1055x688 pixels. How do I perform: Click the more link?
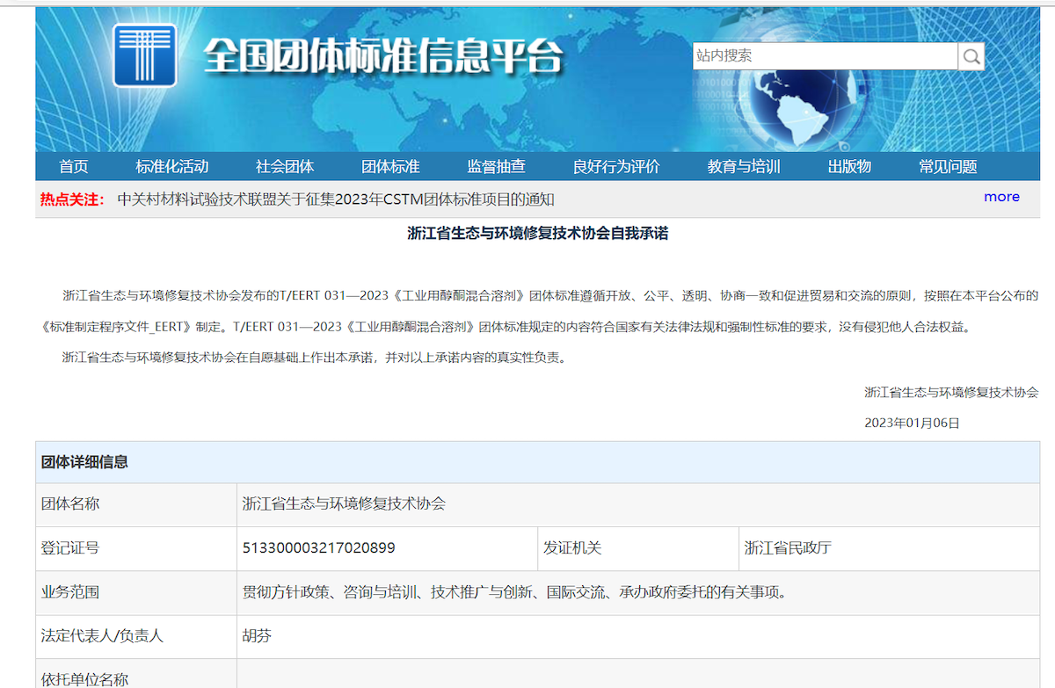[1001, 197]
